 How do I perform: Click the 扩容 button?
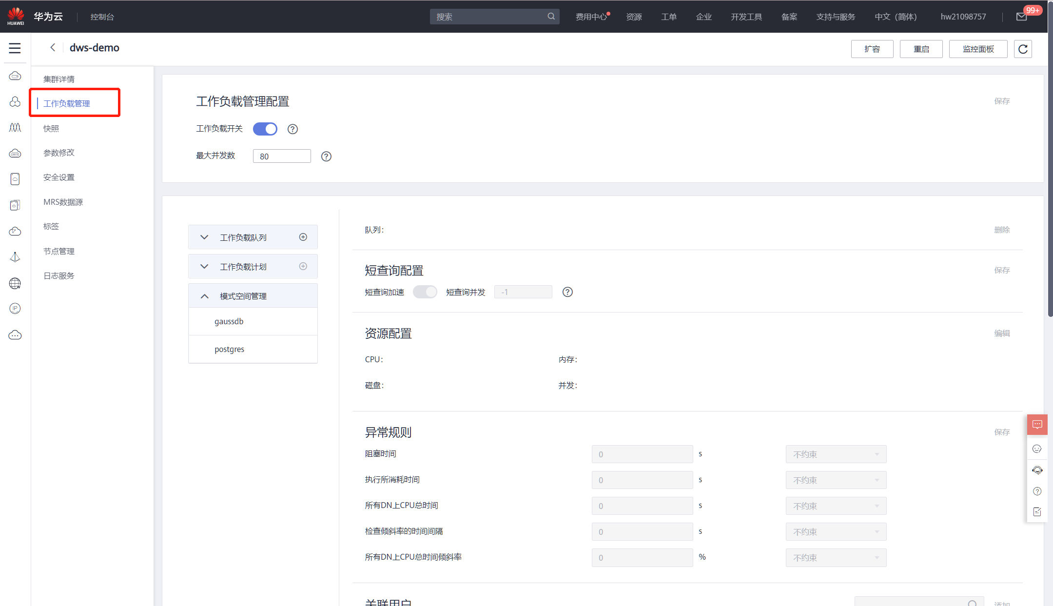tap(872, 49)
